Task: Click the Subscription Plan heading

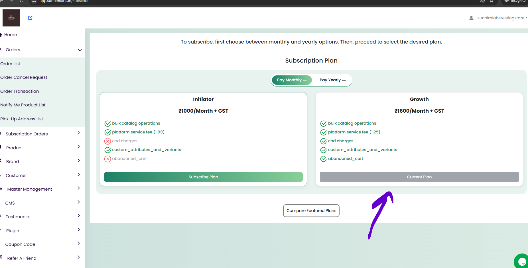Action: coord(311,61)
